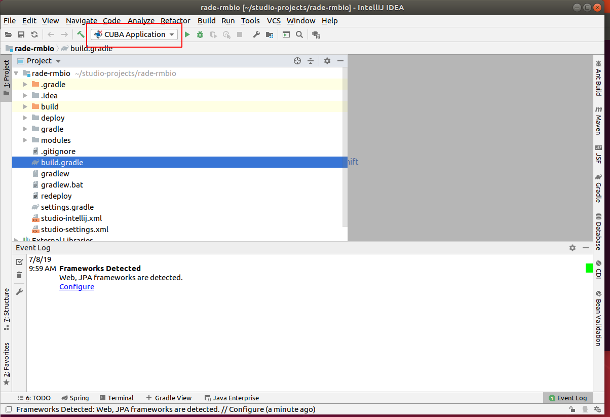Viewport: 610px width, 417px height.
Task: Hide the Project panel with the minus icon
Action: click(340, 61)
